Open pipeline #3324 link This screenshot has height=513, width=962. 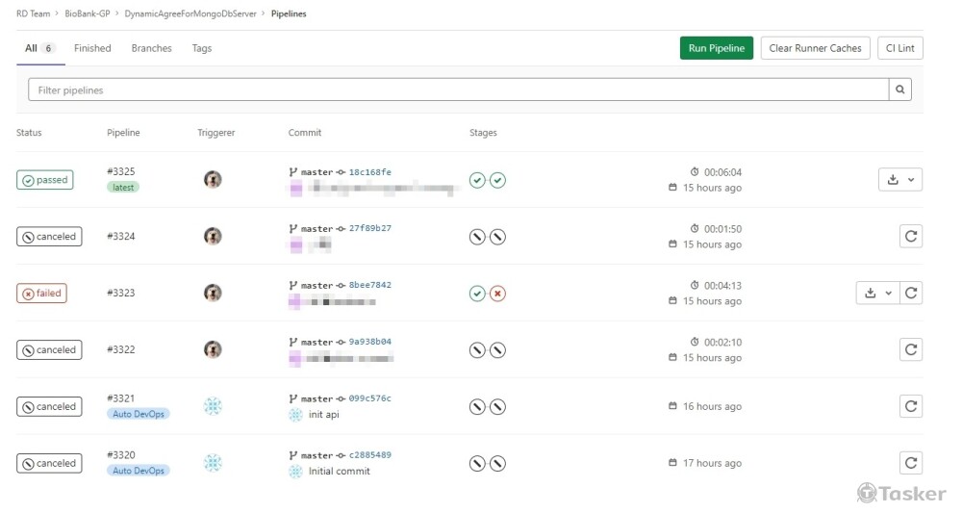pyautogui.click(x=121, y=236)
